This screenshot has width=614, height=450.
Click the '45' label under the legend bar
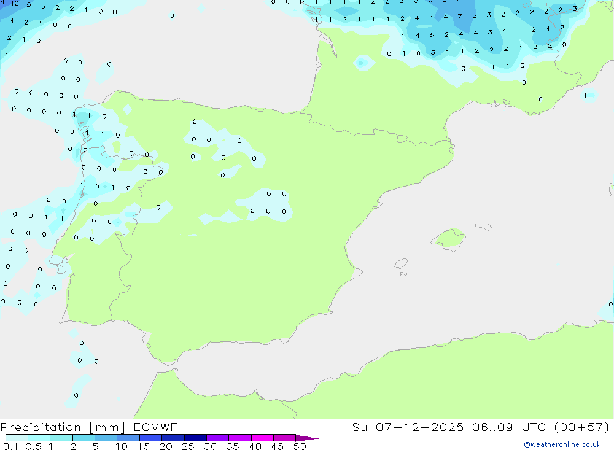(278, 446)
